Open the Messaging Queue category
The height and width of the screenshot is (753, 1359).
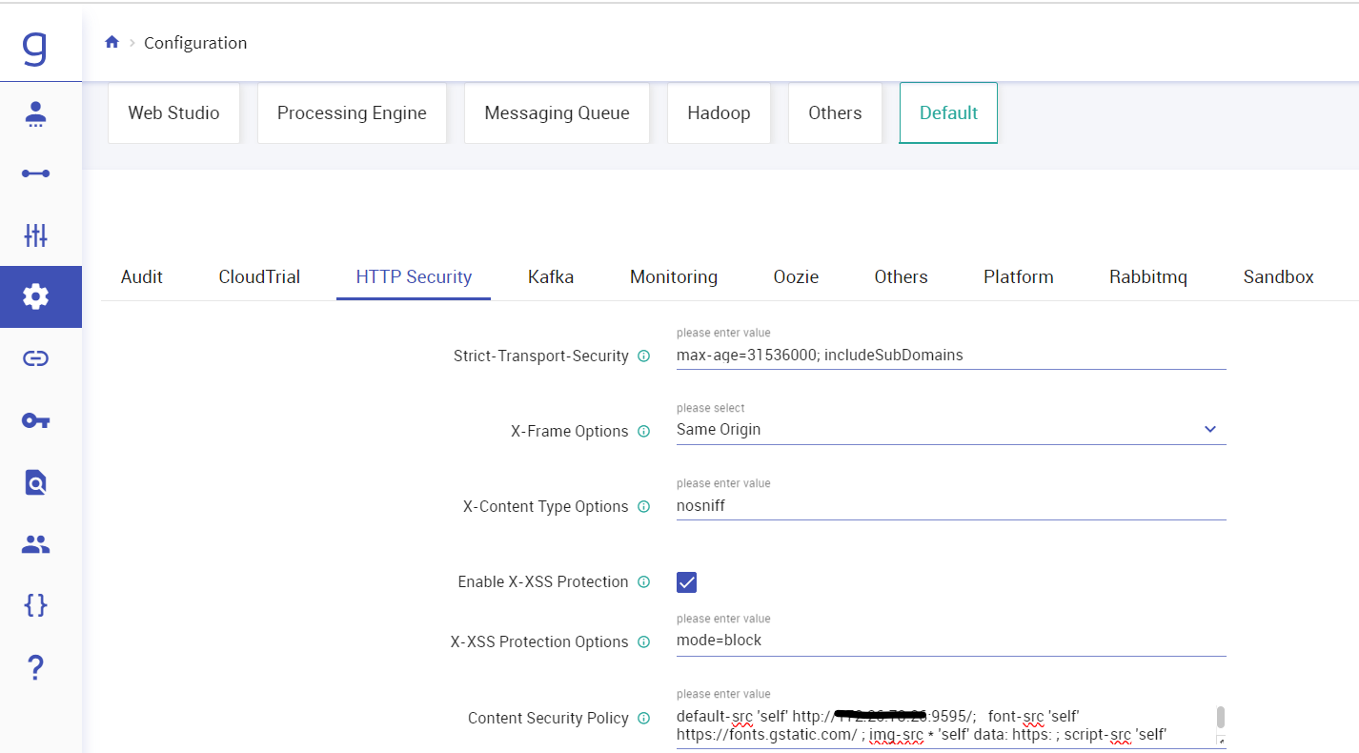coord(557,112)
